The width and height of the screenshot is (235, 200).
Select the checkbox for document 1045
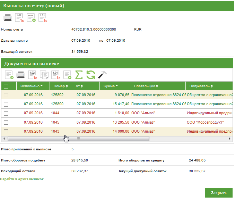pyautogui.click(x=6, y=122)
